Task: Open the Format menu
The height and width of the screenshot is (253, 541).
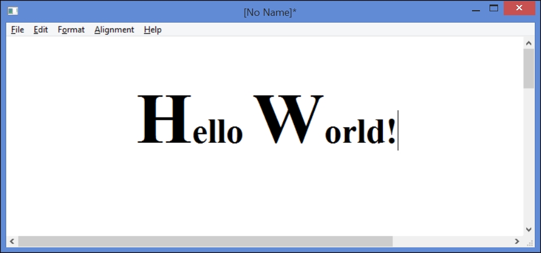Action: coord(71,30)
